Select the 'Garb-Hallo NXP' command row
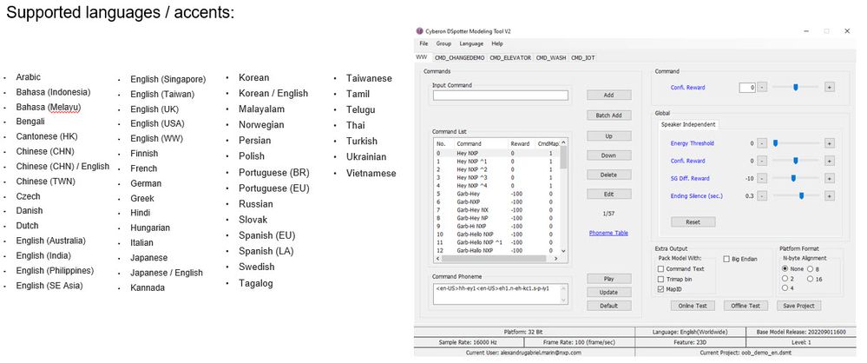The height and width of the screenshot is (363, 867). click(496, 250)
